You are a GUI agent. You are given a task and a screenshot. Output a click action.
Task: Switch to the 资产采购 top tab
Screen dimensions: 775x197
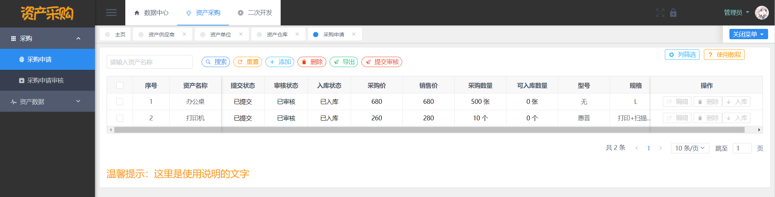[x=203, y=13]
